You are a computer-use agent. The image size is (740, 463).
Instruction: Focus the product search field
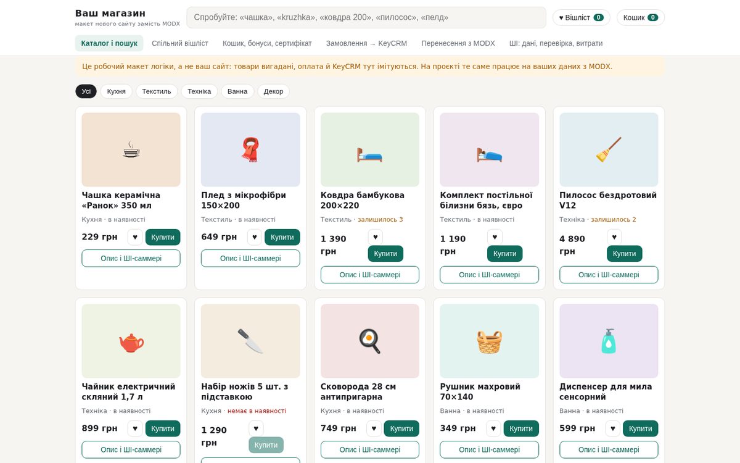[366, 17]
